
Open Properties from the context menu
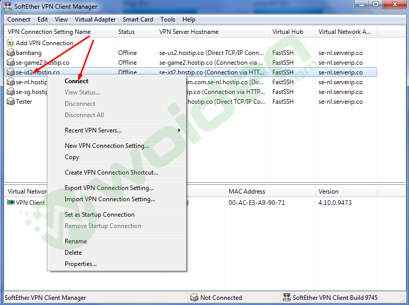[81, 264]
